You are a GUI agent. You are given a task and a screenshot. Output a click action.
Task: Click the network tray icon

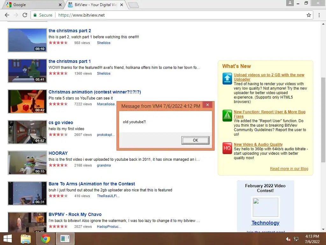[296, 239]
